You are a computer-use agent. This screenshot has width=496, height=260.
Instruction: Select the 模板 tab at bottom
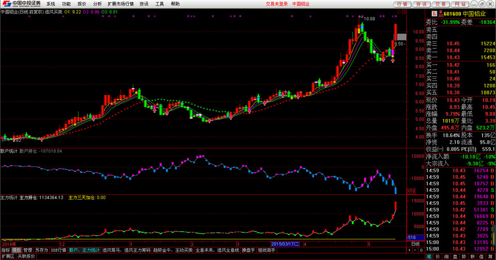(x=17, y=250)
